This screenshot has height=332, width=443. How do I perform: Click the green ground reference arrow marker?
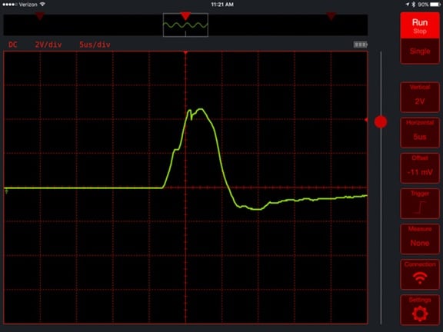pos(6,191)
